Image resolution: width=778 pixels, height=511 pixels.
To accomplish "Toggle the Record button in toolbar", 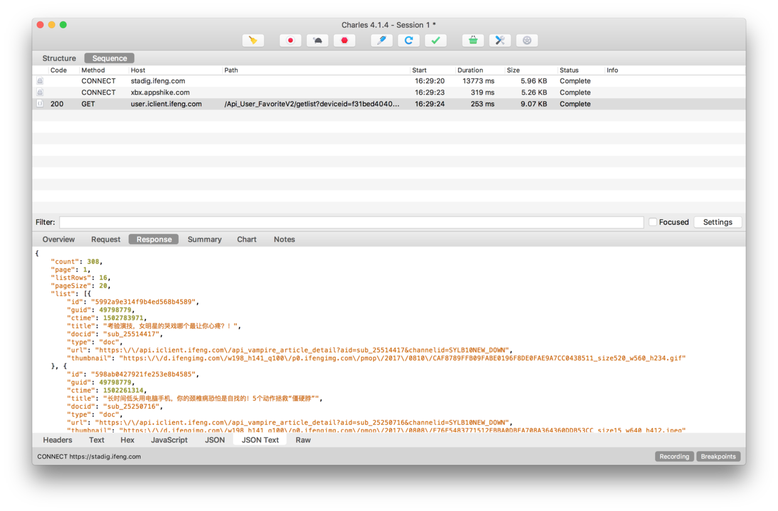I will pos(290,40).
